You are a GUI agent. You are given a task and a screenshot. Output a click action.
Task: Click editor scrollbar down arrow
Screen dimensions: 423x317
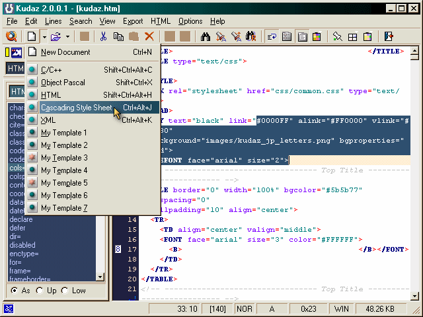click(x=414, y=296)
